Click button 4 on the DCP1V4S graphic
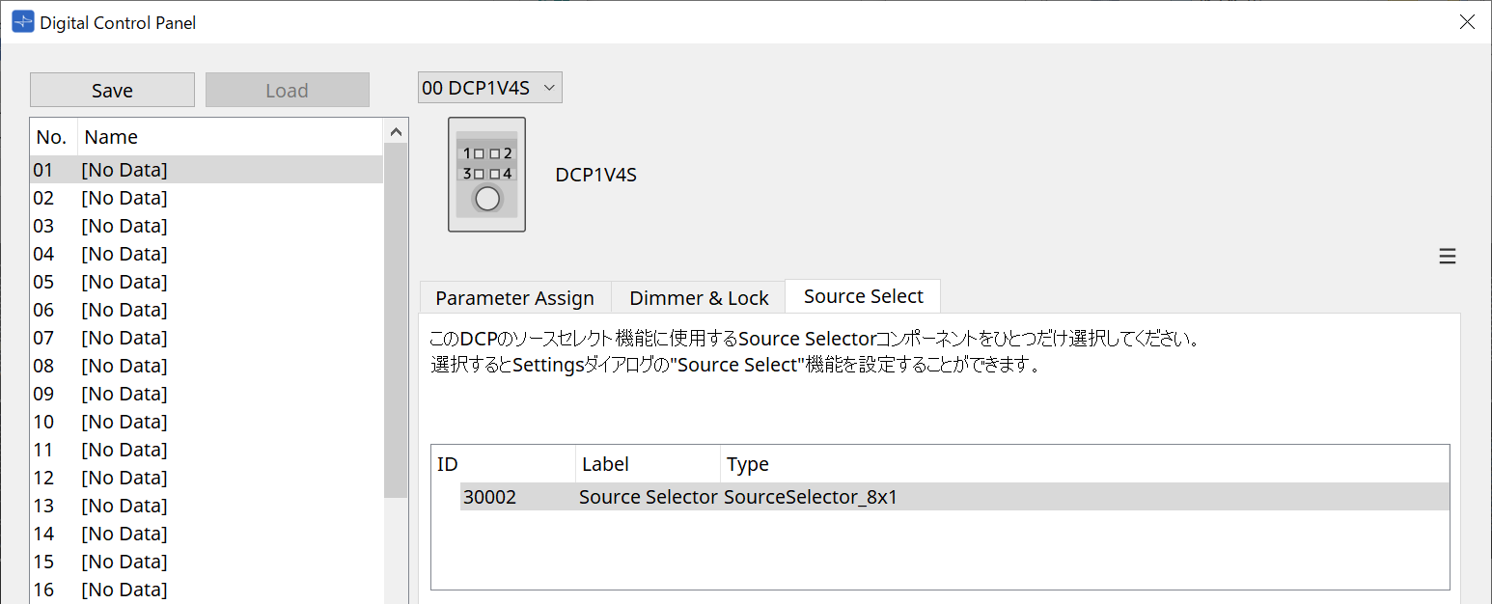1492x604 pixels. (495, 174)
